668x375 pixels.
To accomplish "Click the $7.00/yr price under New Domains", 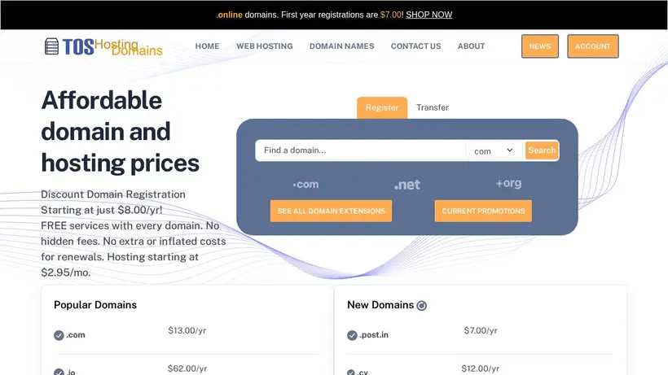I will coord(481,331).
